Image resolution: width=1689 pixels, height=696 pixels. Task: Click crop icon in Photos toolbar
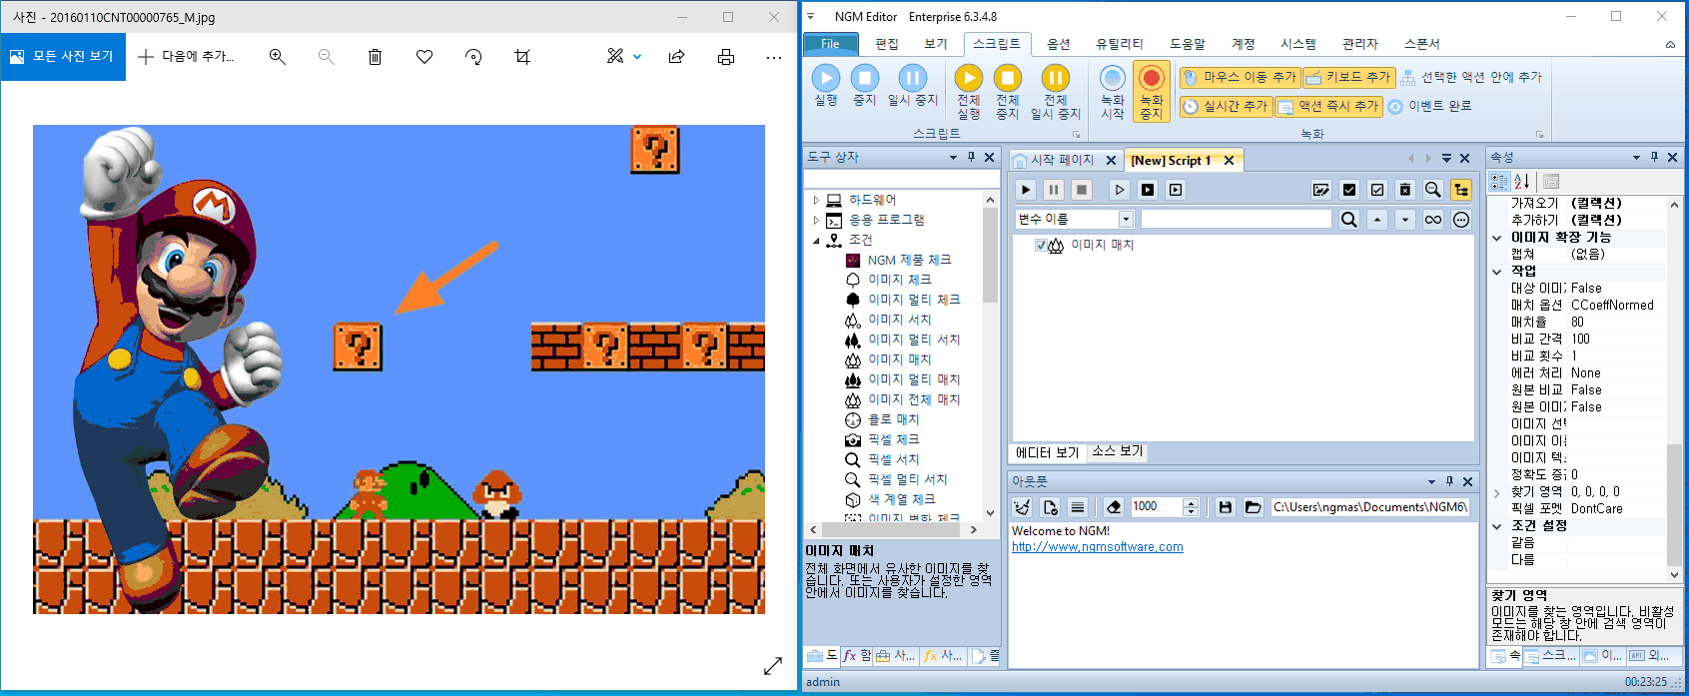tap(522, 57)
